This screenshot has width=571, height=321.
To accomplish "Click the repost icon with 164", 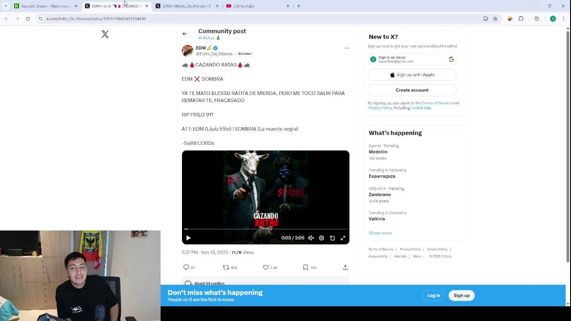I will (x=226, y=267).
